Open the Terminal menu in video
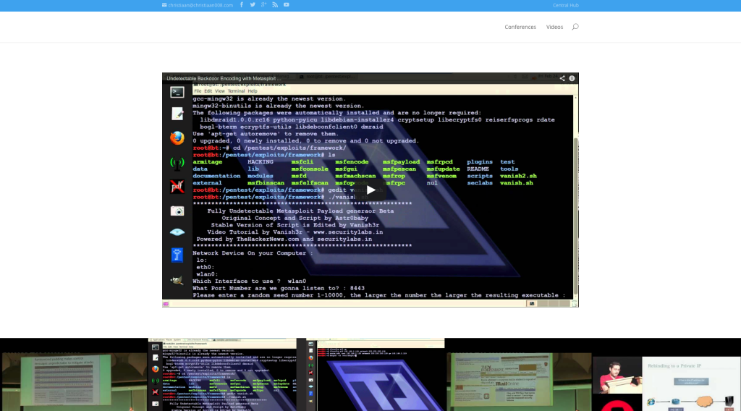Image resolution: width=741 pixels, height=411 pixels. pos(237,91)
